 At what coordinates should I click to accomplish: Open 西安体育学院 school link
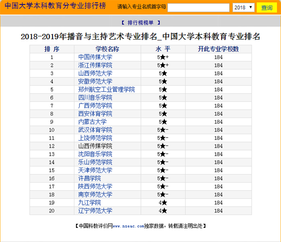point(95,114)
